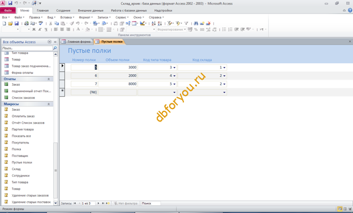The width and height of the screenshot is (353, 213).
Task: Click the navigation pane Поиск search field
Action: tap(27, 48)
